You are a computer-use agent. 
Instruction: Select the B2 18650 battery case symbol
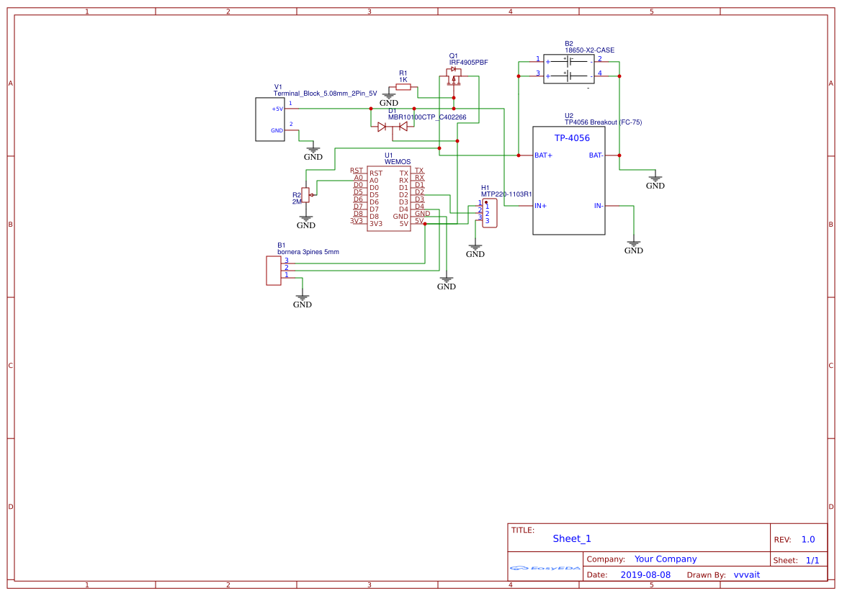point(569,68)
